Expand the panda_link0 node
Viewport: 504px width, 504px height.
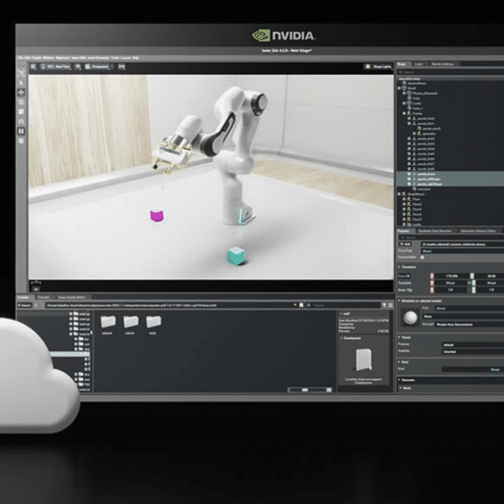[x=409, y=118]
